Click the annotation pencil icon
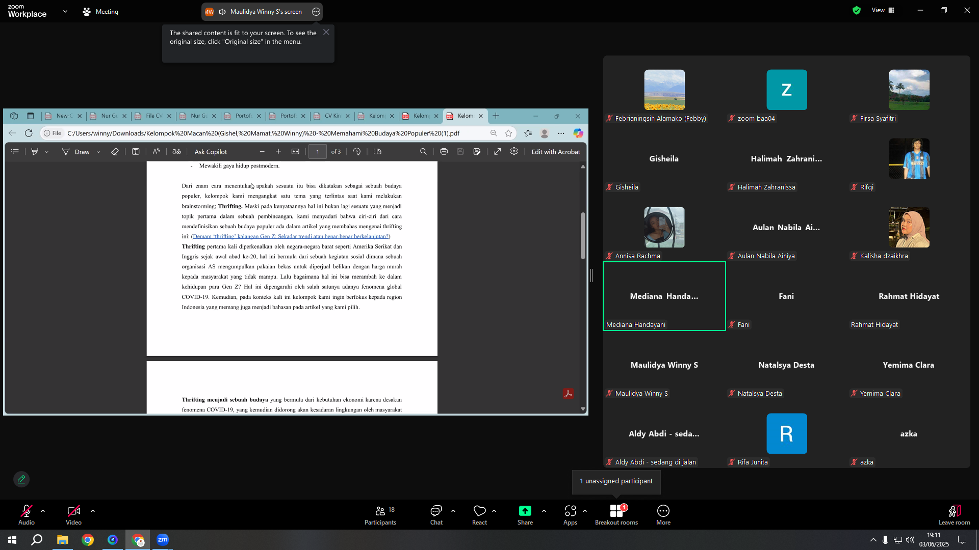Viewport: 979px width, 550px height. point(21,479)
